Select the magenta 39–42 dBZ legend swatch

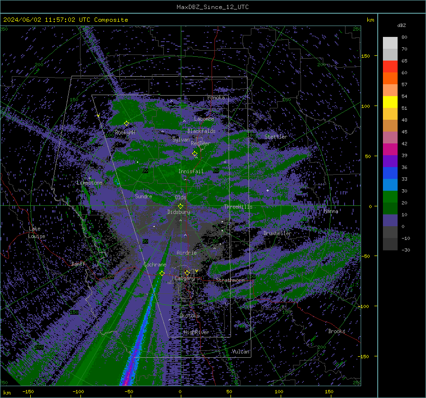[x=390, y=149]
